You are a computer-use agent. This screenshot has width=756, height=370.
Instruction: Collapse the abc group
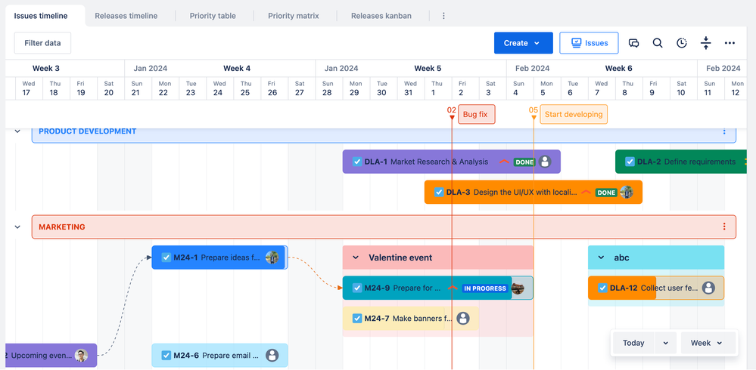pyautogui.click(x=601, y=257)
